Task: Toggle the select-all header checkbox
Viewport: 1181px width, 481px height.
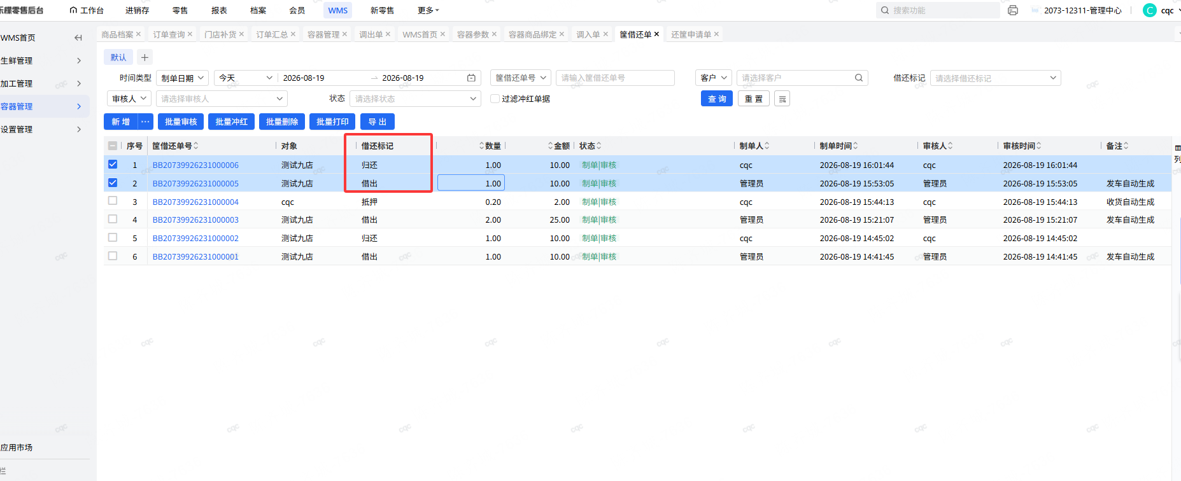Action: [113, 146]
